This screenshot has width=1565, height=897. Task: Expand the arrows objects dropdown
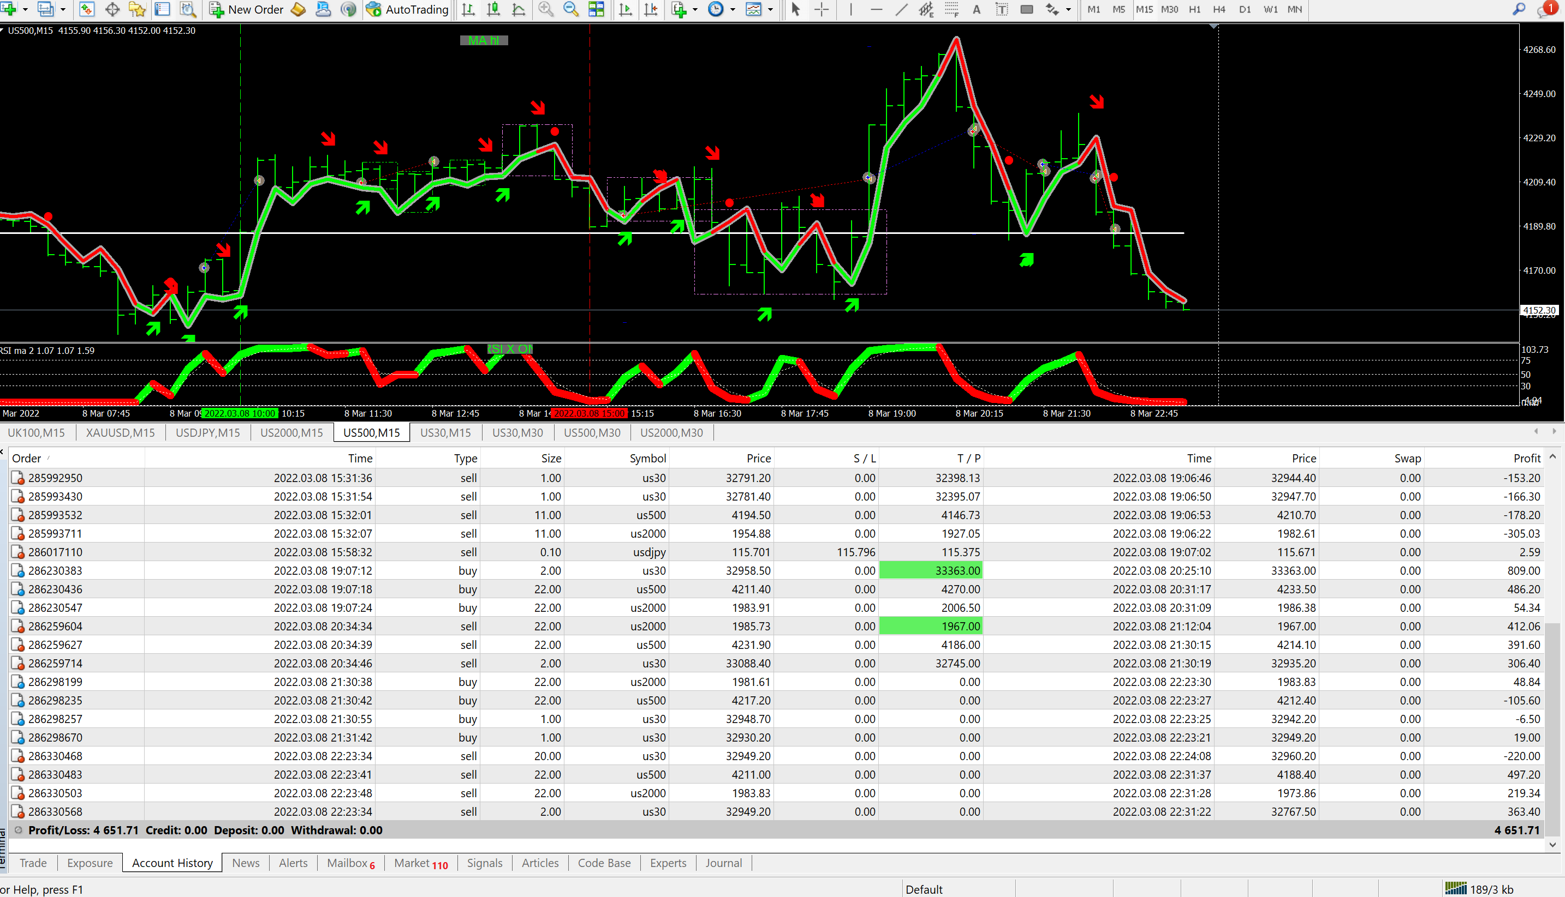(1068, 9)
